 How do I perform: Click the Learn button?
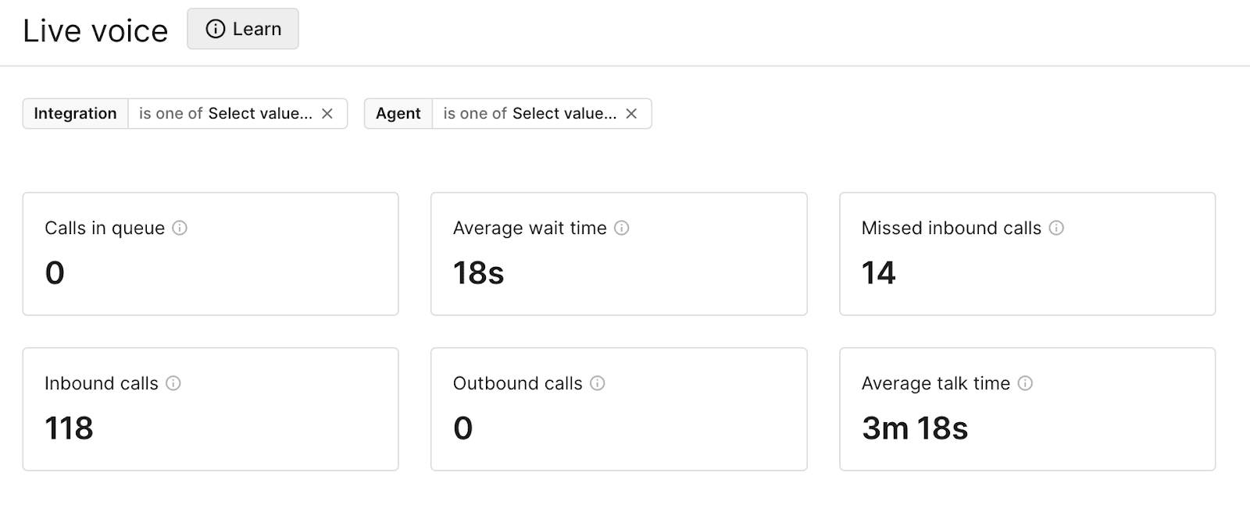[242, 28]
